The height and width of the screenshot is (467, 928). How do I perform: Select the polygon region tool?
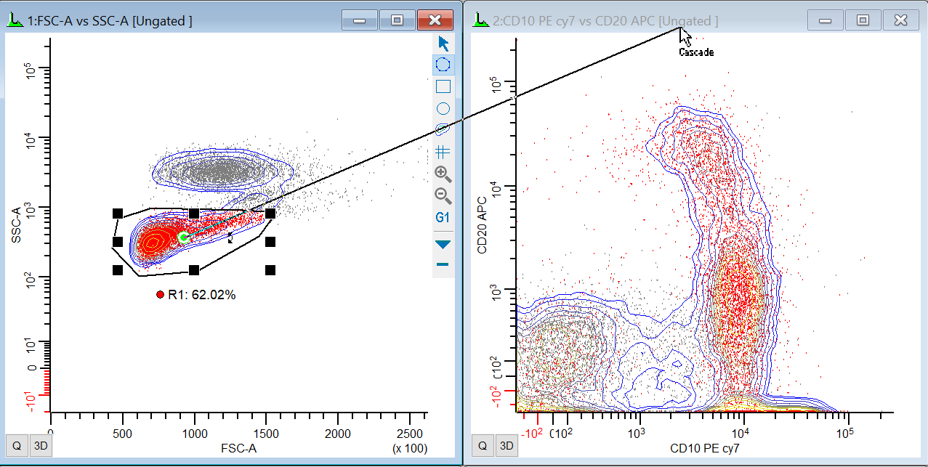(x=443, y=65)
